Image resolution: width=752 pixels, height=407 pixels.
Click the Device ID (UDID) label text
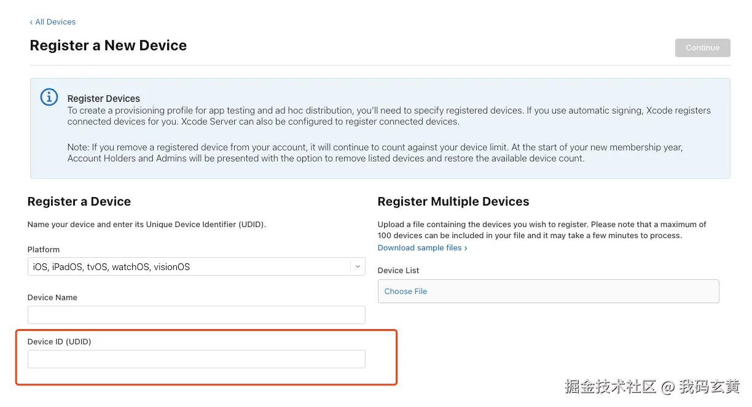point(59,342)
